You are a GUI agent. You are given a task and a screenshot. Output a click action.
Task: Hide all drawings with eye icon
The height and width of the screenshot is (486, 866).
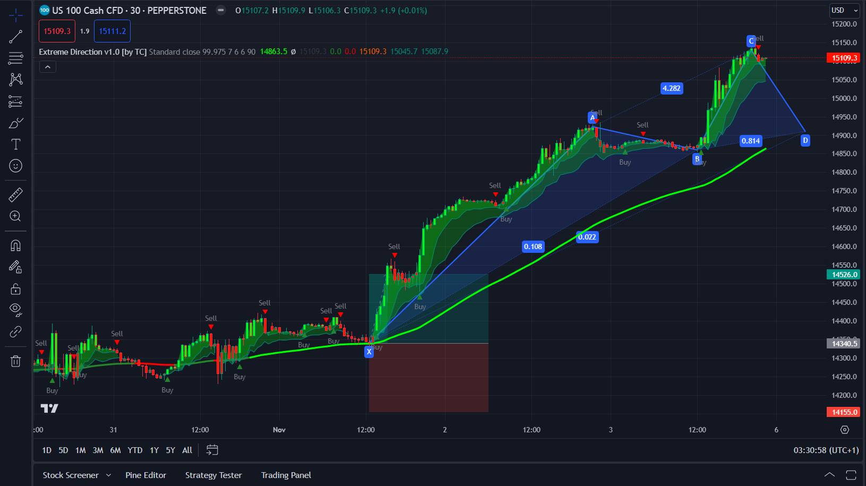coord(15,310)
